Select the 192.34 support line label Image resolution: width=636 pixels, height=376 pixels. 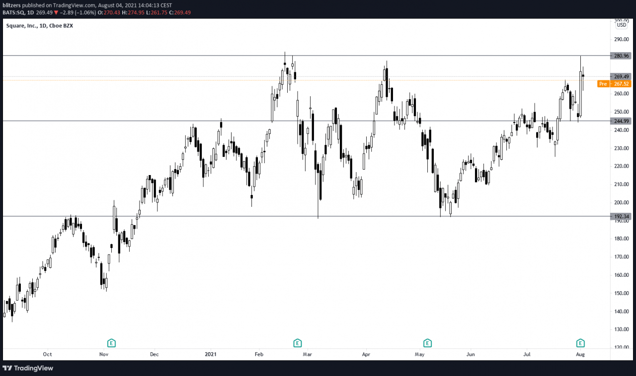(622, 216)
